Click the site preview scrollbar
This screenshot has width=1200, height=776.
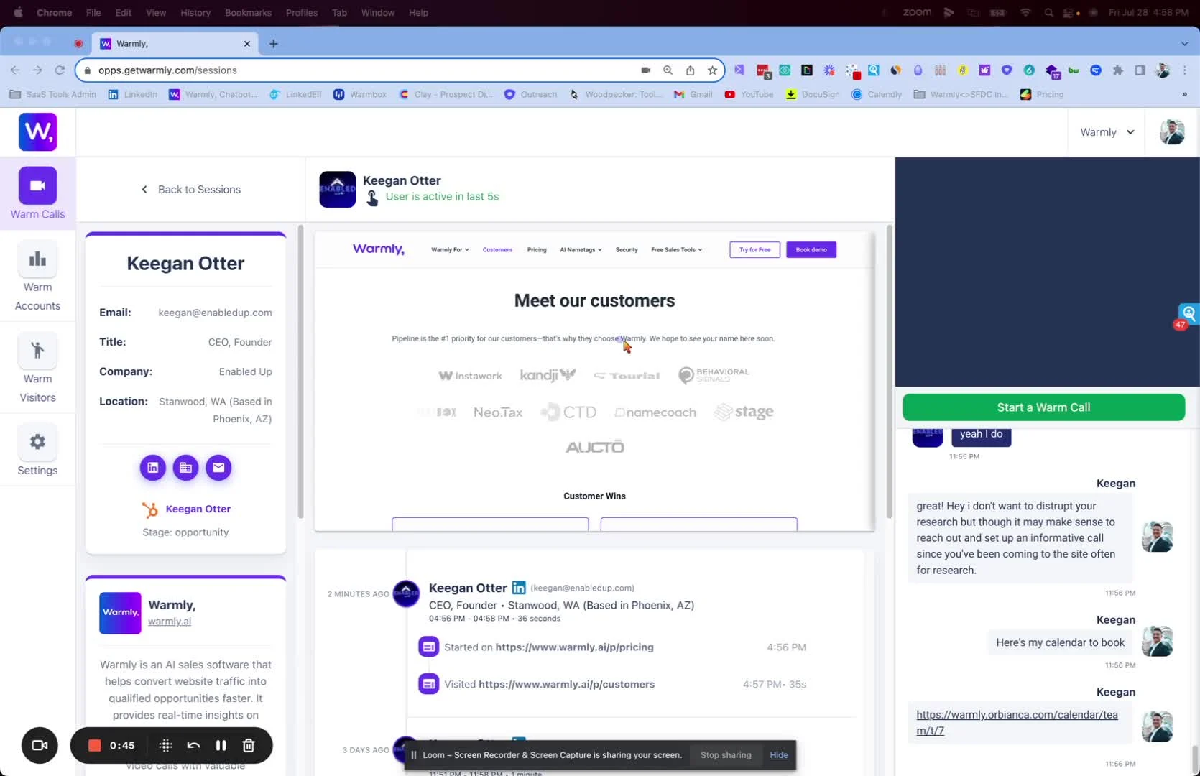(889, 371)
